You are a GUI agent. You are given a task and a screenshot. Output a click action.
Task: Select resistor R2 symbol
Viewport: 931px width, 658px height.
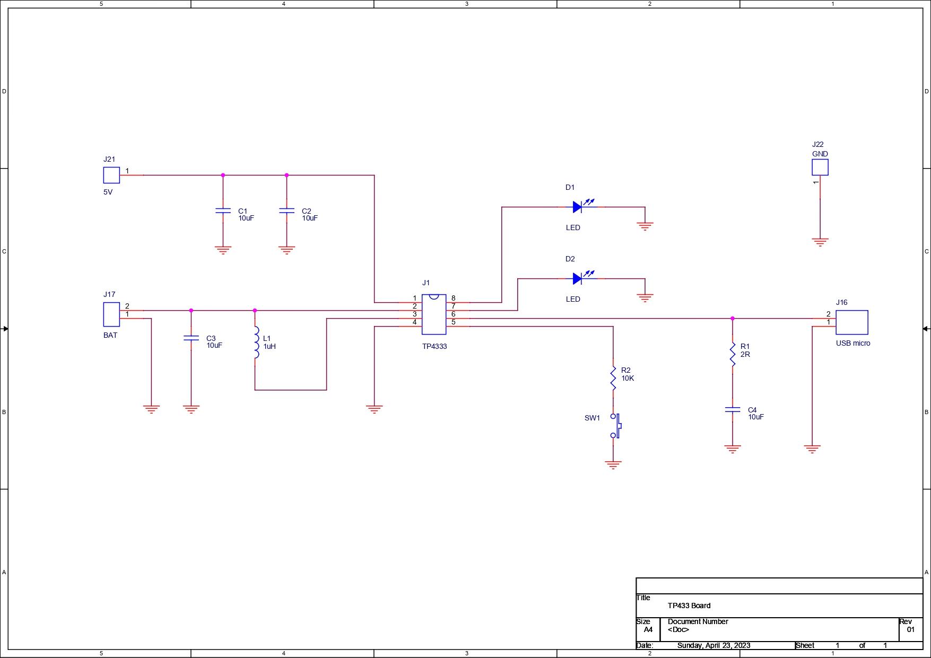click(613, 378)
